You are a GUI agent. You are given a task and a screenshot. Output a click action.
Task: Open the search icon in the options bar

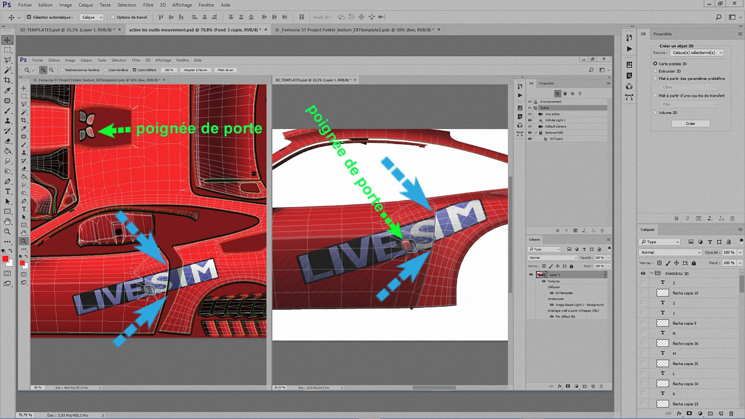pyautogui.click(x=719, y=17)
